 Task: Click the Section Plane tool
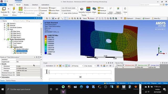[x=54, y=10]
